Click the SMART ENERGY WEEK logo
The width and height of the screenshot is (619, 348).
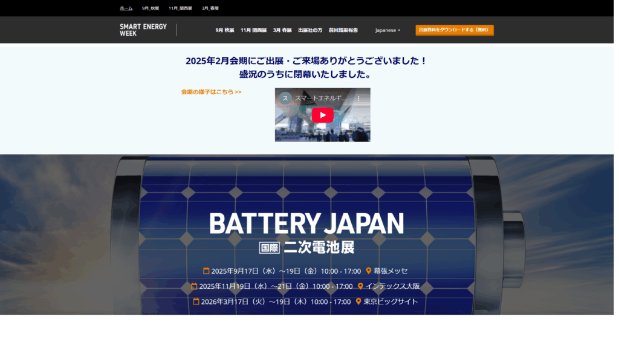143,30
